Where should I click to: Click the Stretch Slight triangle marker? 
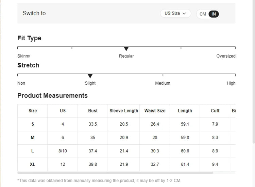pos(90,76)
